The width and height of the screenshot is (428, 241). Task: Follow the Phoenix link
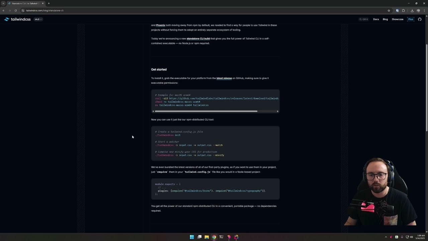pos(160,25)
